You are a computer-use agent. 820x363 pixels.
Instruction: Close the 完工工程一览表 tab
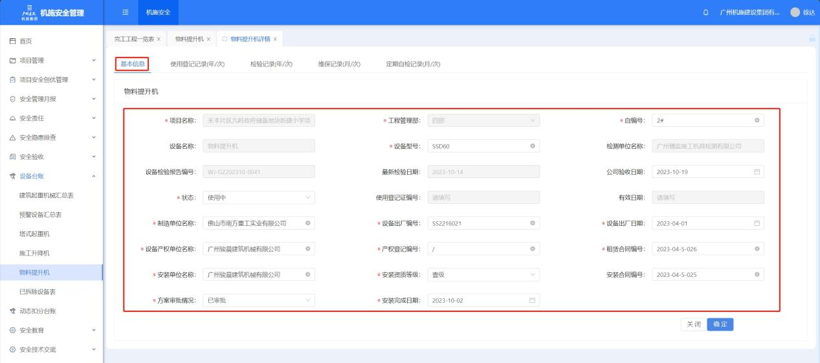159,39
